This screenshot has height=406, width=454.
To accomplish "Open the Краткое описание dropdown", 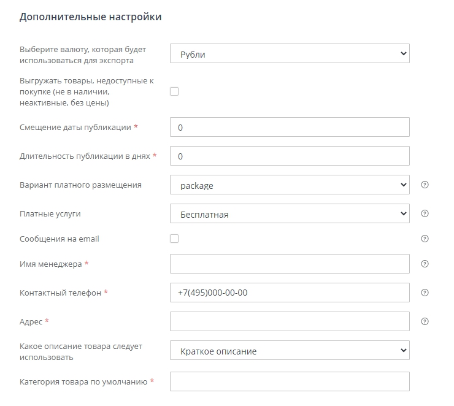I will click(x=290, y=351).
